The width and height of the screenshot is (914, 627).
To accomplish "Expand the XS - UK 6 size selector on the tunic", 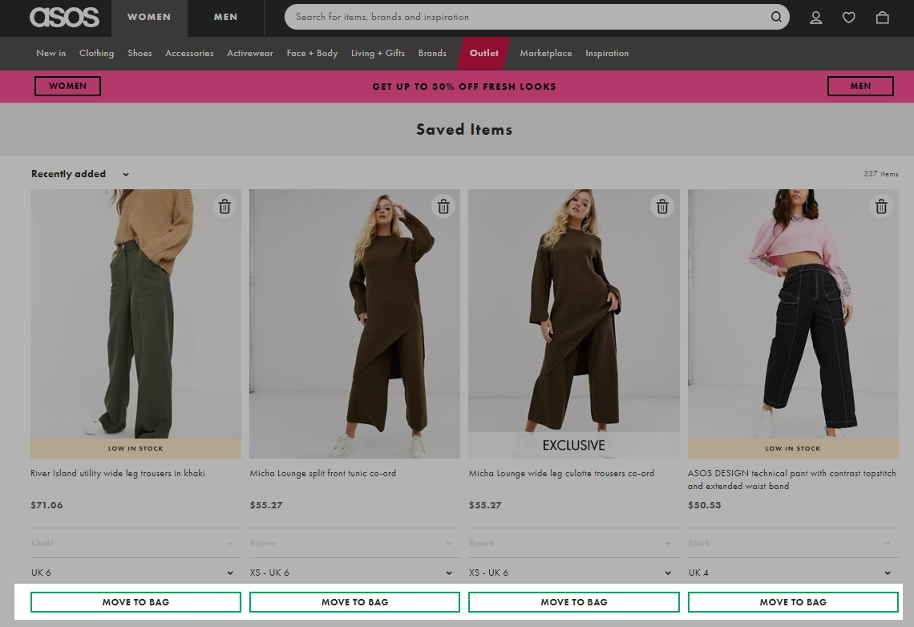I will click(354, 572).
